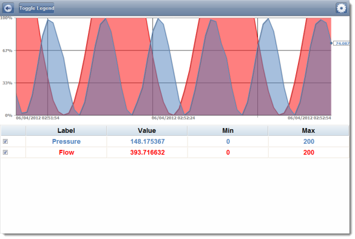The height and width of the screenshot is (239, 355).
Task: Click the Min column header
Action: point(228,130)
